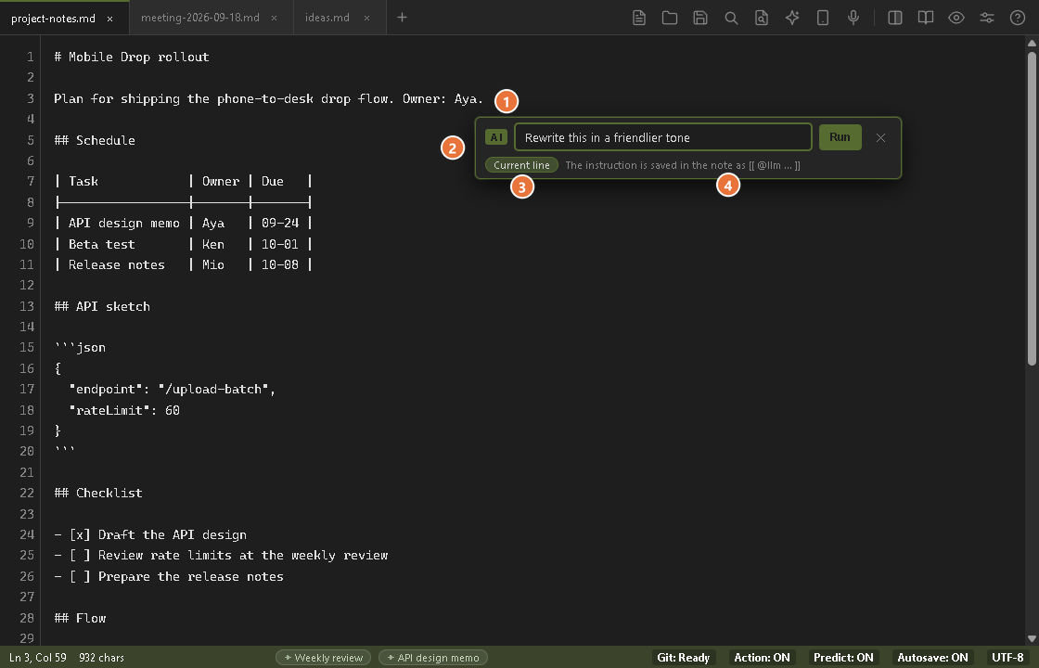Screen dimensions: 1039x668
Task: Select the project-notes.md tab
Action: coord(53,19)
